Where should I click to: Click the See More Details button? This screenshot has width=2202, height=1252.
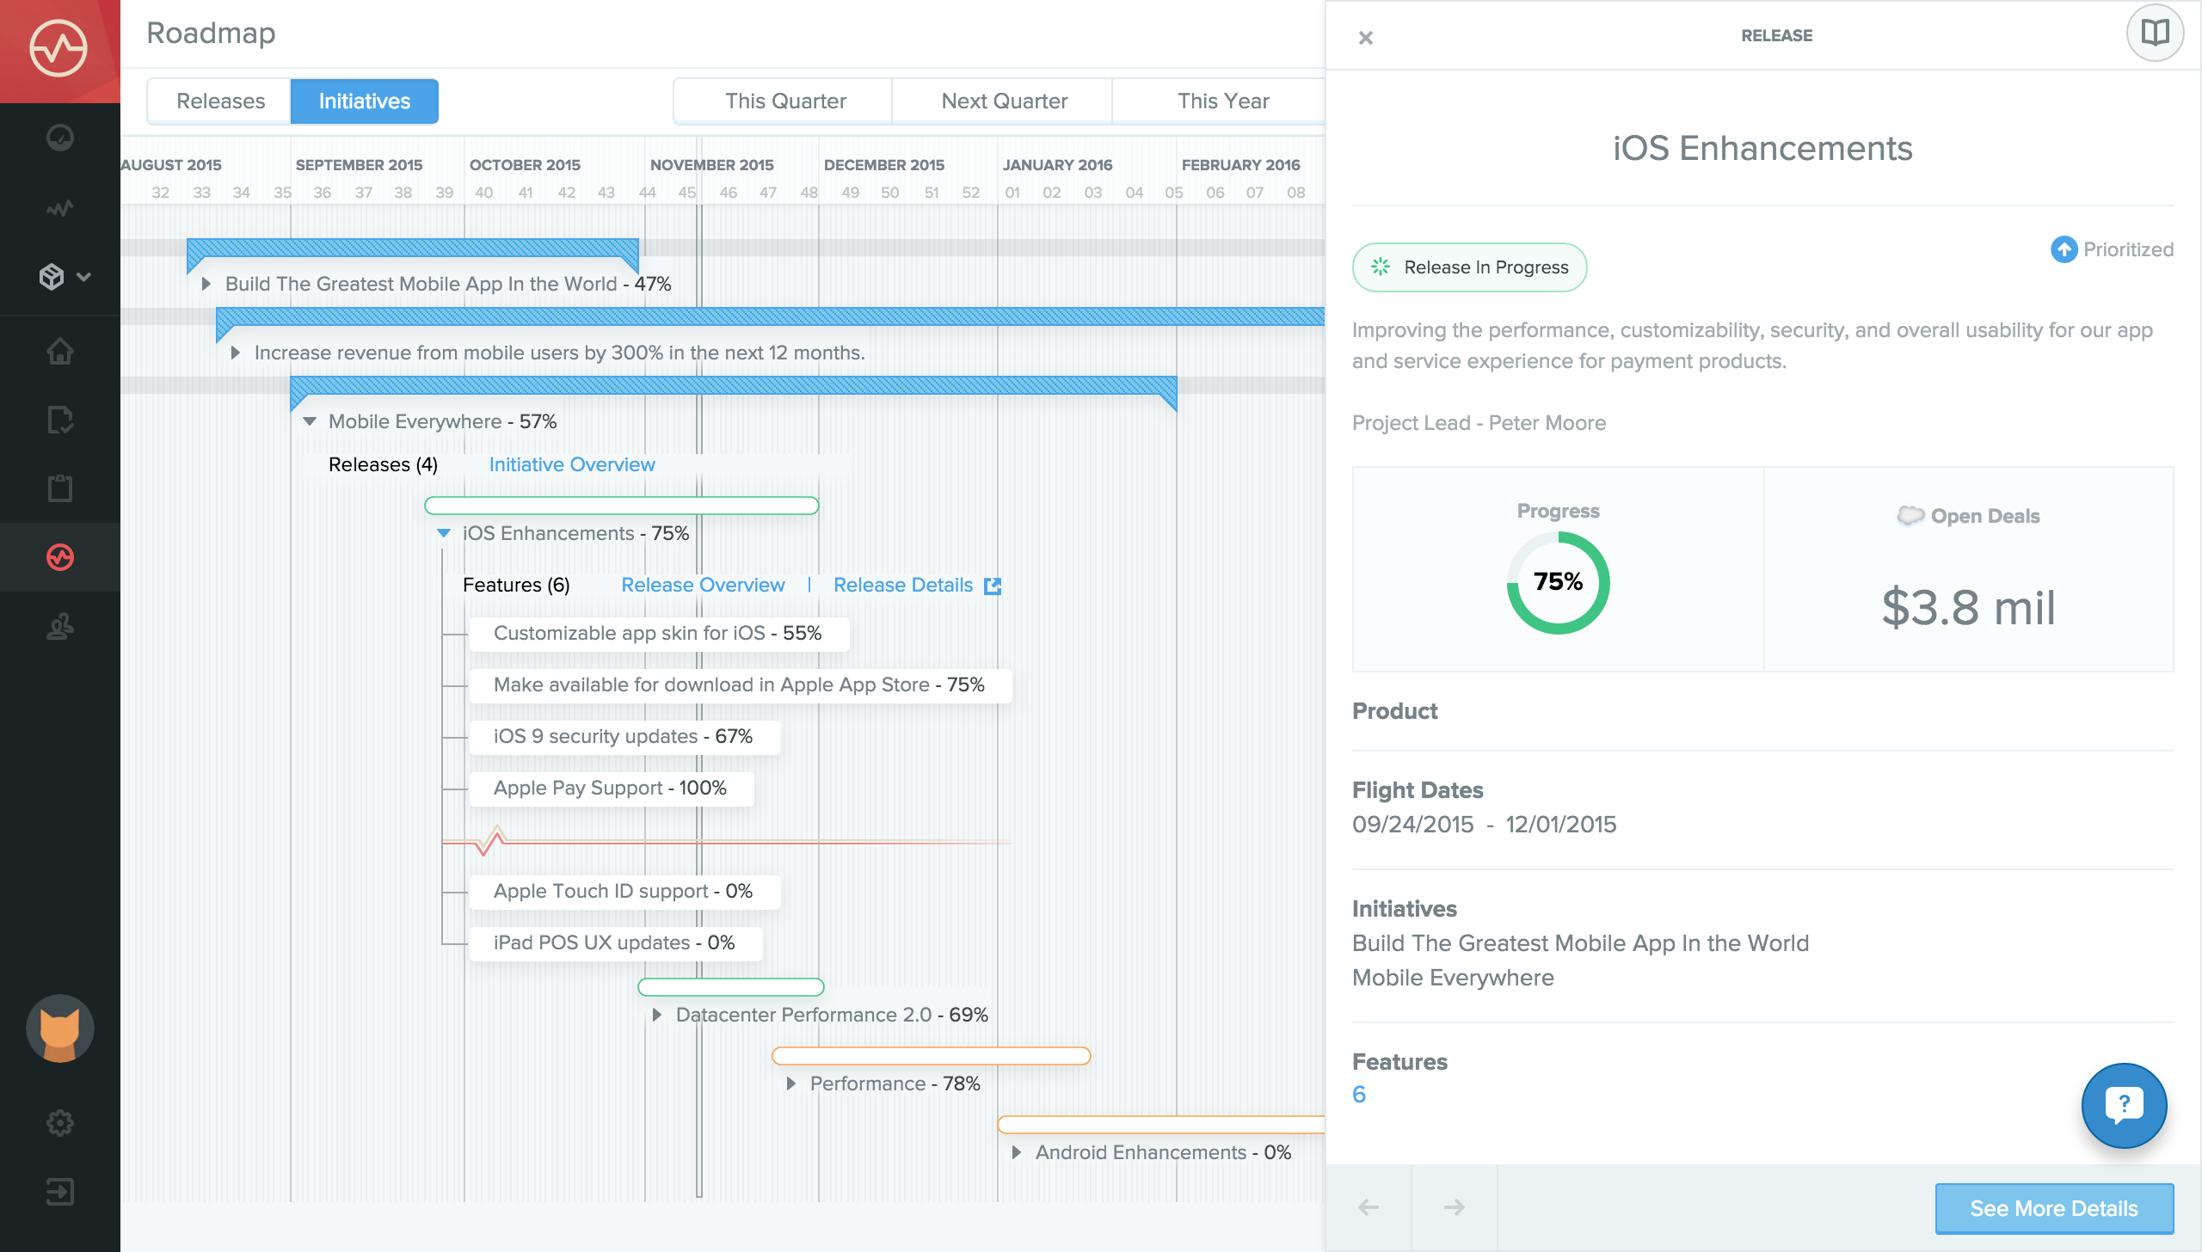tap(2053, 1208)
